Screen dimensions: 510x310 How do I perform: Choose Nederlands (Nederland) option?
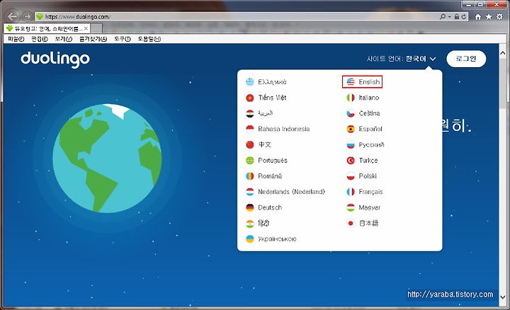point(291,192)
